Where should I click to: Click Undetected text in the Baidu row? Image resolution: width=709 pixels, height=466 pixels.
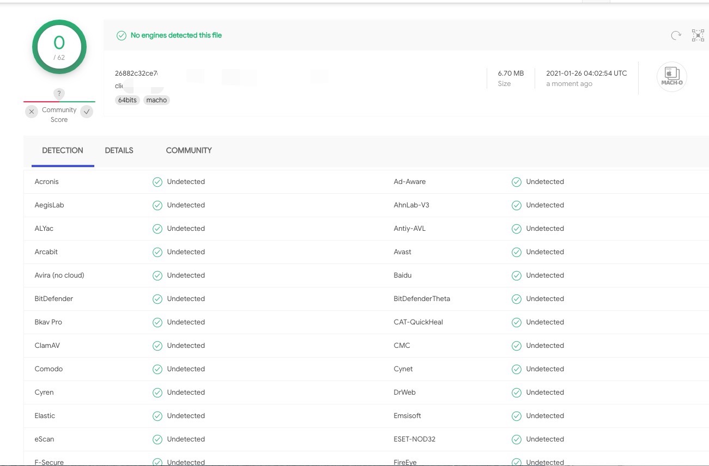(x=545, y=275)
